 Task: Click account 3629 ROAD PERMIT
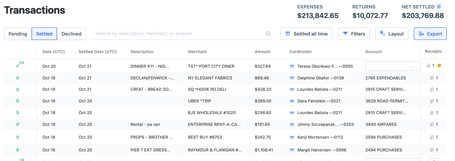(x=387, y=101)
